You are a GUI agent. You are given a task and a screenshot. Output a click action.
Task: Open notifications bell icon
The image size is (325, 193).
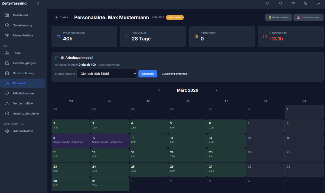(x=281, y=3)
